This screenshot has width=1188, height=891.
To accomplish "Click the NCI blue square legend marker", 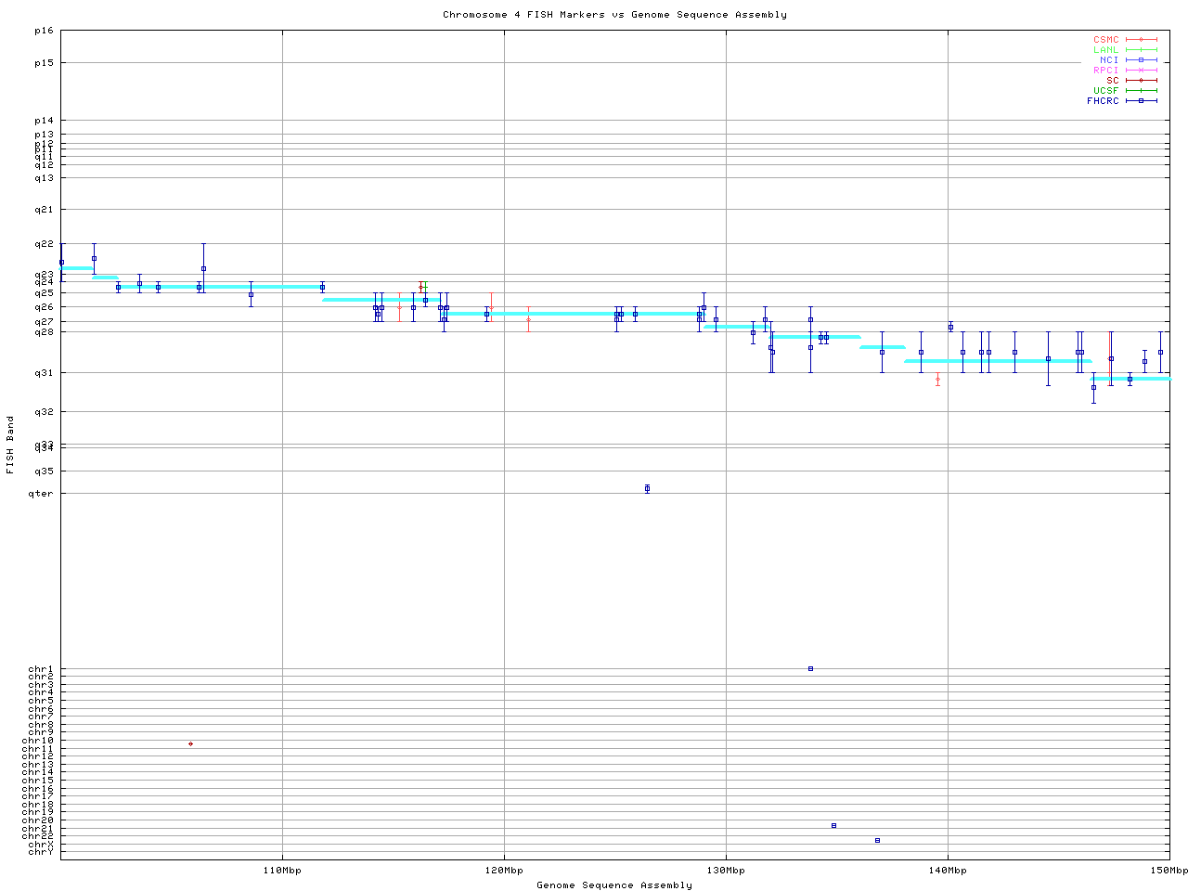I will click(x=1141, y=60).
